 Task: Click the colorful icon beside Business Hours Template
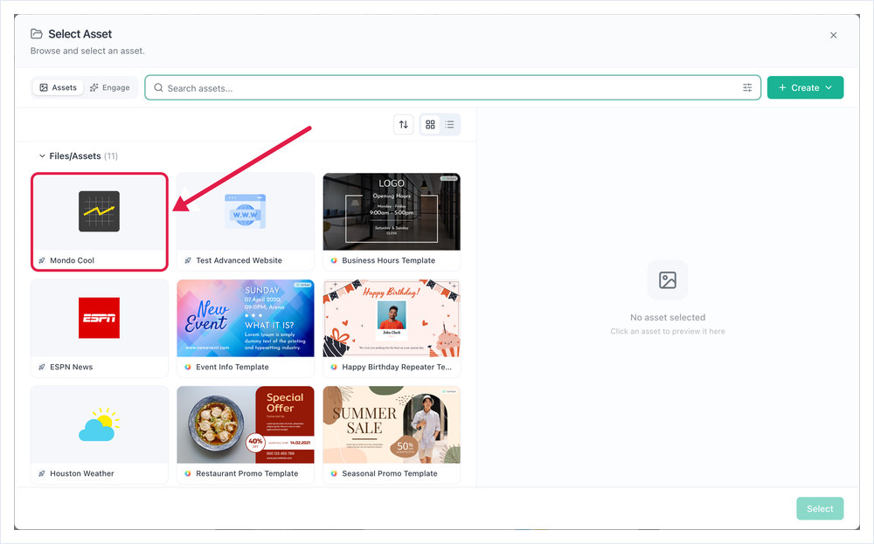tap(334, 260)
